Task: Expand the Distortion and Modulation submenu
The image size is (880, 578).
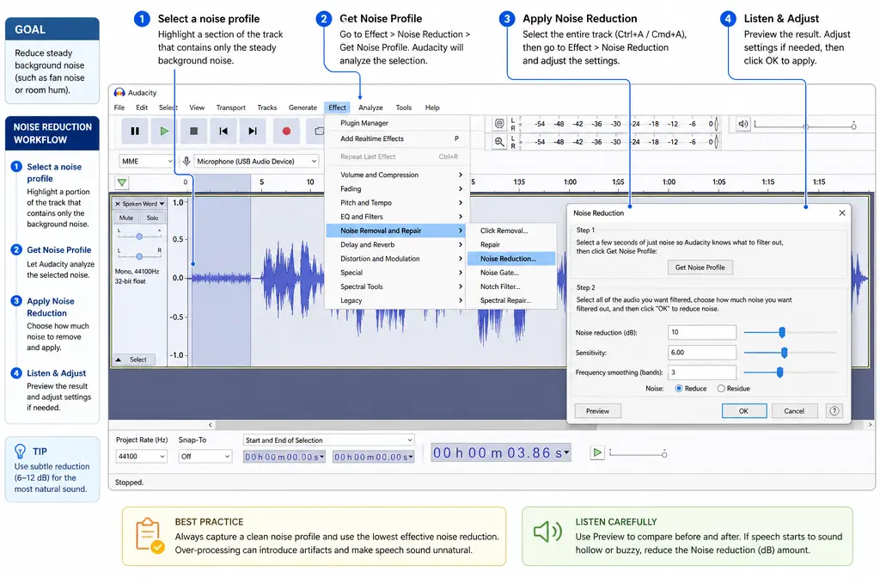Action: pyautogui.click(x=397, y=258)
